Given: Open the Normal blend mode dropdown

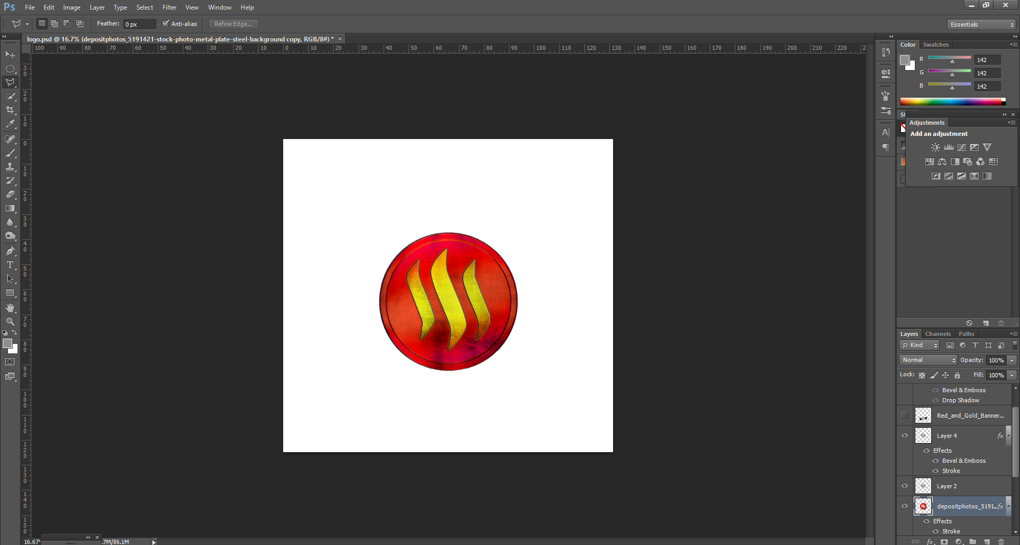Looking at the screenshot, I should [928, 360].
